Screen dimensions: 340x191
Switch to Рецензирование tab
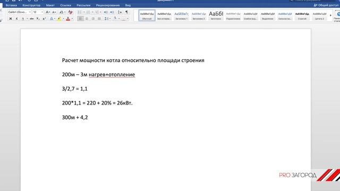[108, 5]
